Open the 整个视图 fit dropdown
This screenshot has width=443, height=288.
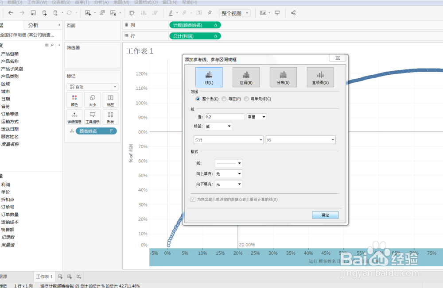[234, 13]
